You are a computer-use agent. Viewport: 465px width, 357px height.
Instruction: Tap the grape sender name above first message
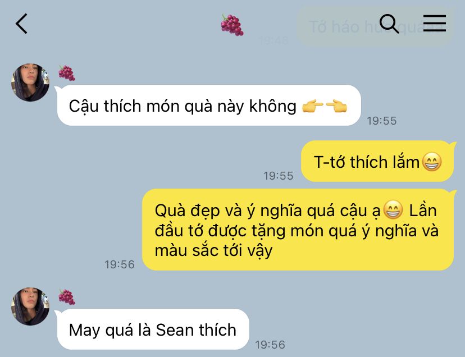pyautogui.click(x=67, y=73)
